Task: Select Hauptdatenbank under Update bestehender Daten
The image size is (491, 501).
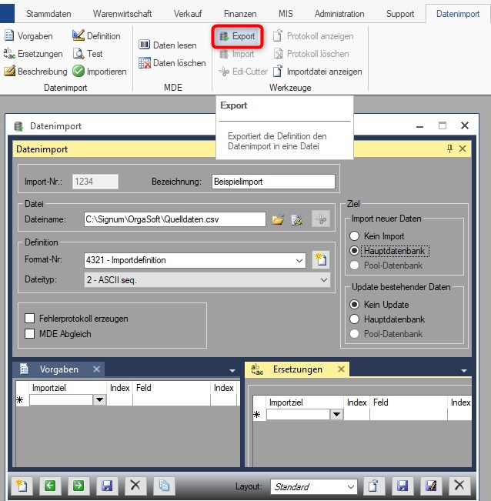Action: pos(354,319)
